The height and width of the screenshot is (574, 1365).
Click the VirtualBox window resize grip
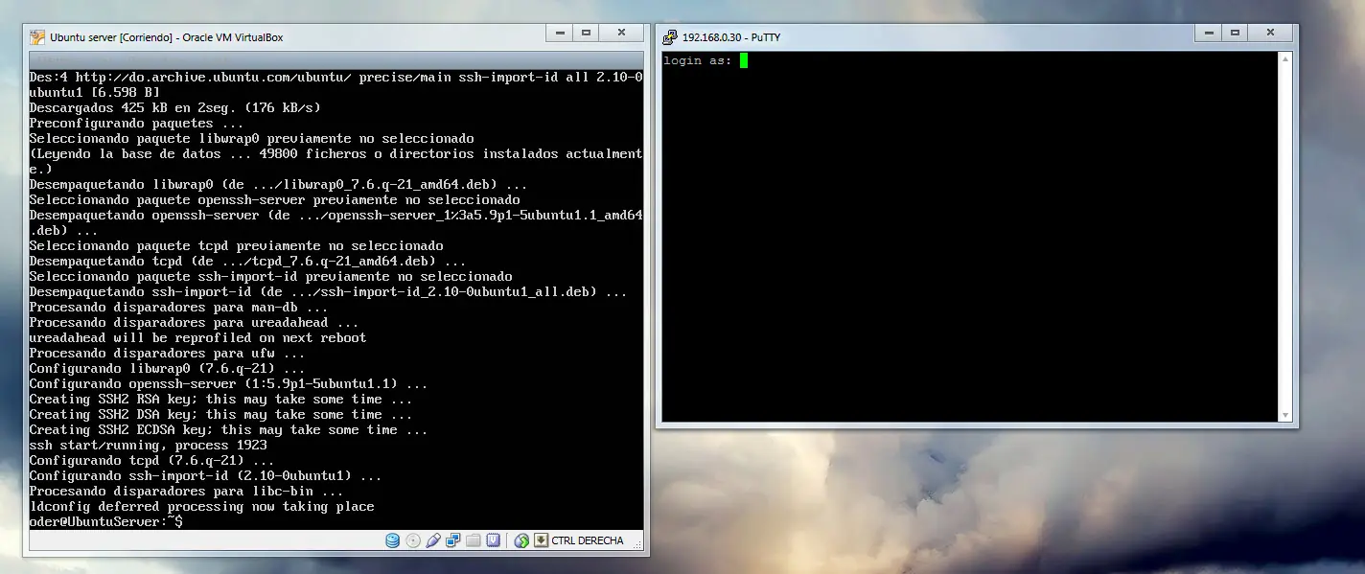point(637,546)
